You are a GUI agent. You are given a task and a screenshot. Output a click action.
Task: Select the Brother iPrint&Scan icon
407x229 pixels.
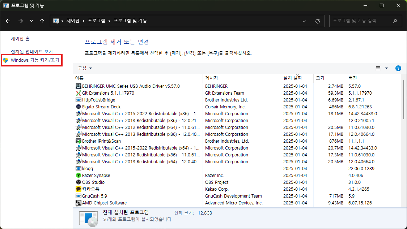tap(79, 141)
